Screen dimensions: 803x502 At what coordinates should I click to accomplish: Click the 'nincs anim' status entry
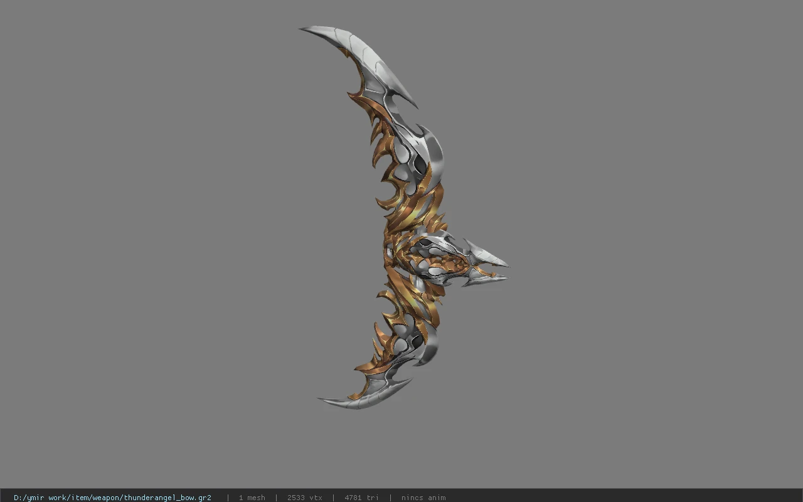[x=423, y=498]
